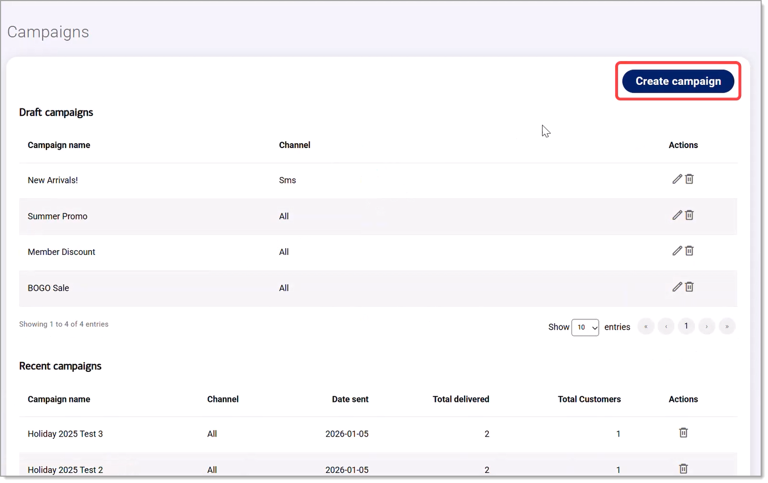768x483 pixels.
Task: Select the Member Discount campaign name
Action: point(62,252)
